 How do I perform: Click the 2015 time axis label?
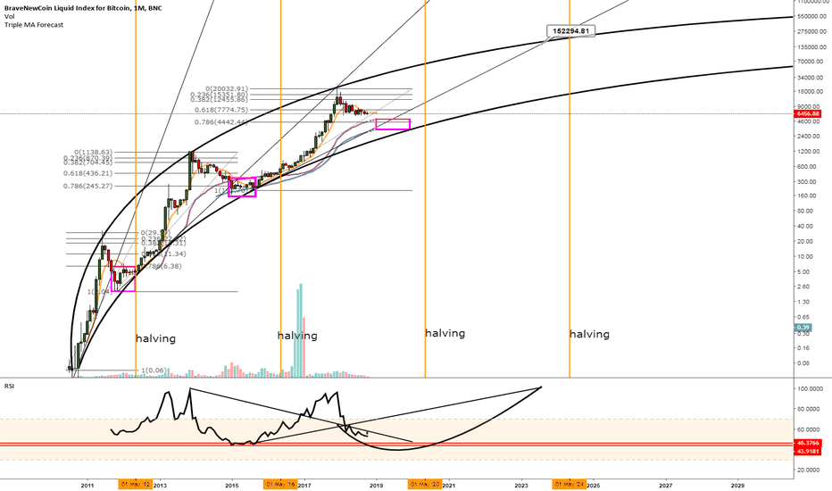232,485
